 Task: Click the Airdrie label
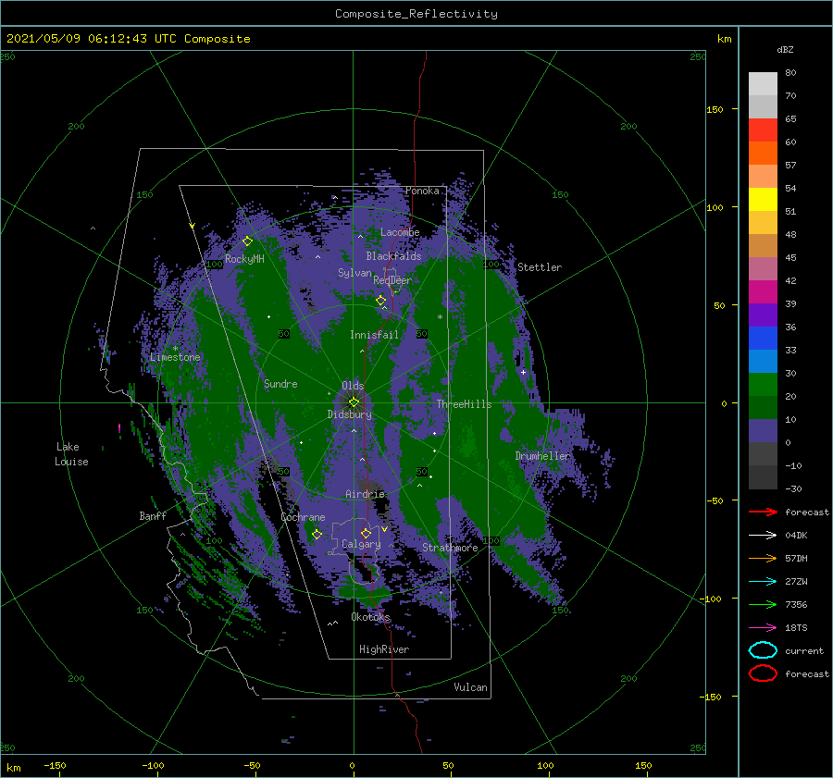pos(365,494)
